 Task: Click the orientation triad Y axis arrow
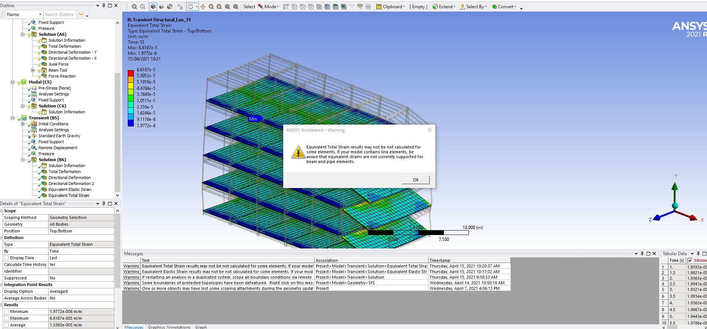pyautogui.click(x=675, y=187)
